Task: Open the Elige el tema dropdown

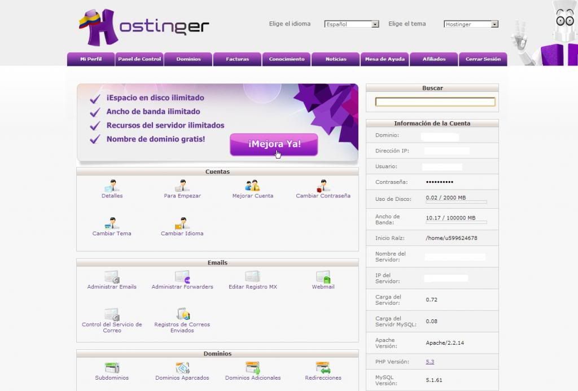Action: pos(471,24)
